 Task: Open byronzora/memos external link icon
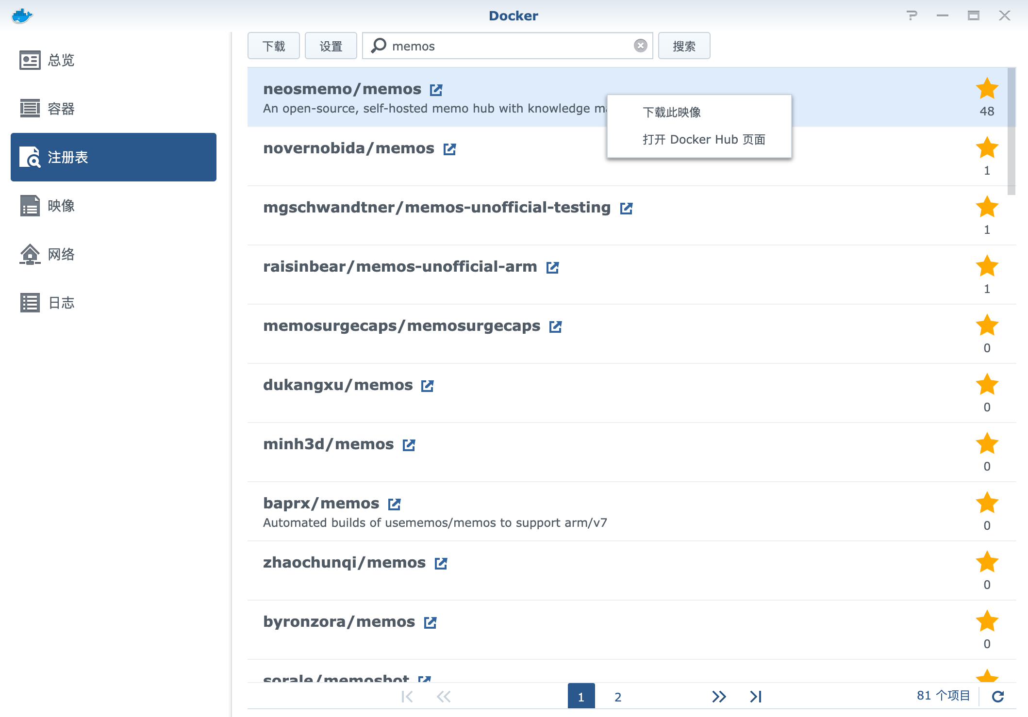430,622
